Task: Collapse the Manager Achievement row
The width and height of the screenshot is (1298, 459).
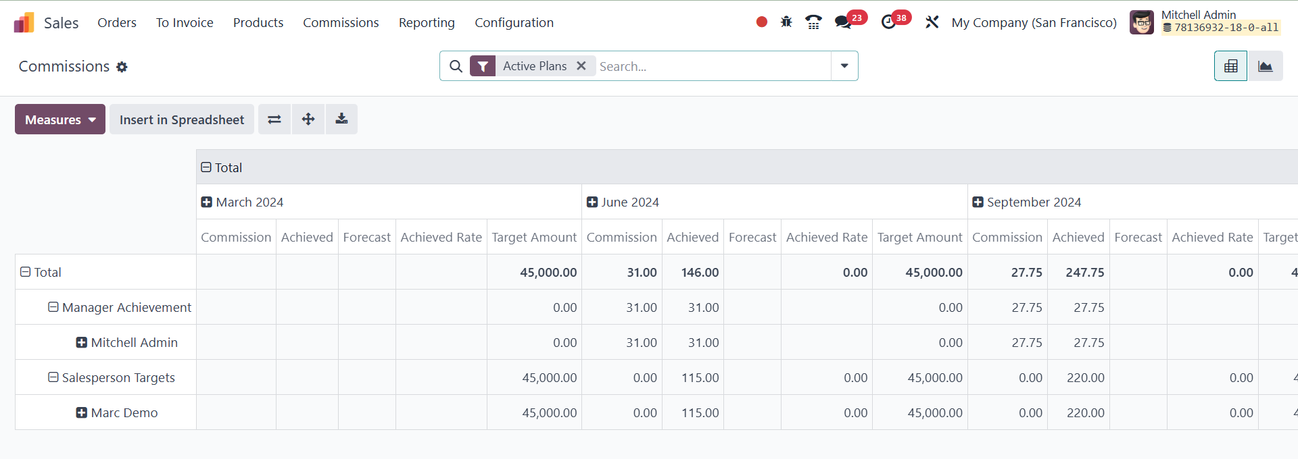Action: coord(53,307)
